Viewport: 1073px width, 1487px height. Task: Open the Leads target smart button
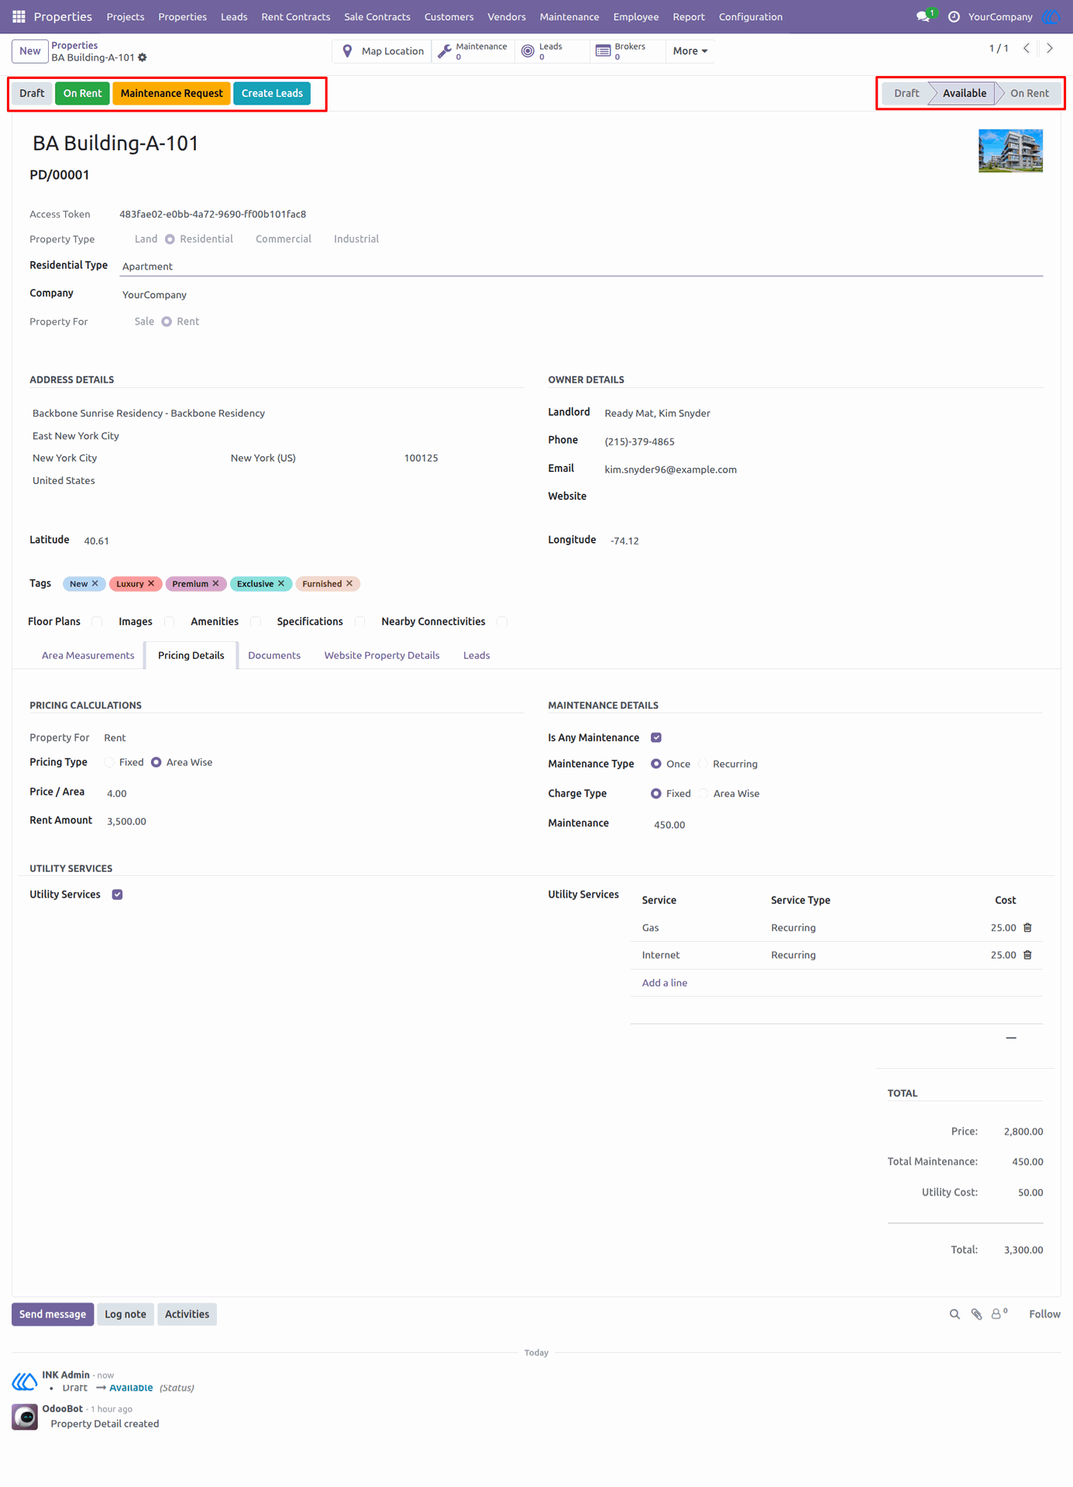[x=552, y=51]
